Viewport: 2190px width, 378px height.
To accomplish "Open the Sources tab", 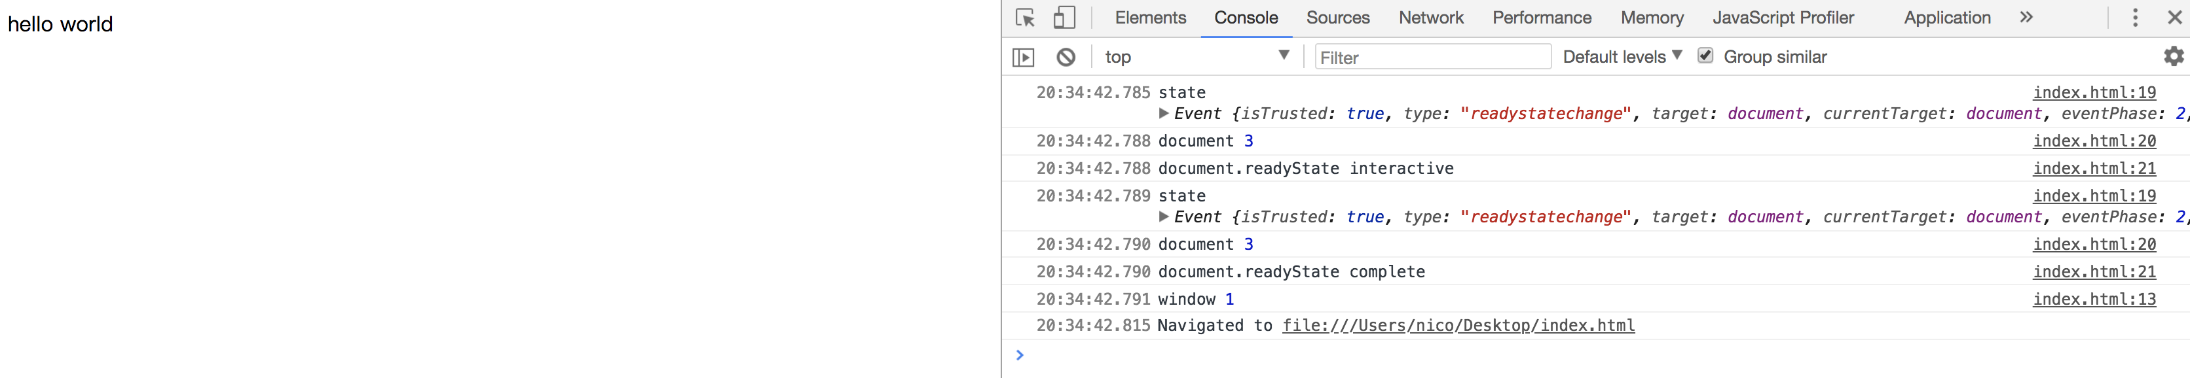I will tap(1338, 18).
